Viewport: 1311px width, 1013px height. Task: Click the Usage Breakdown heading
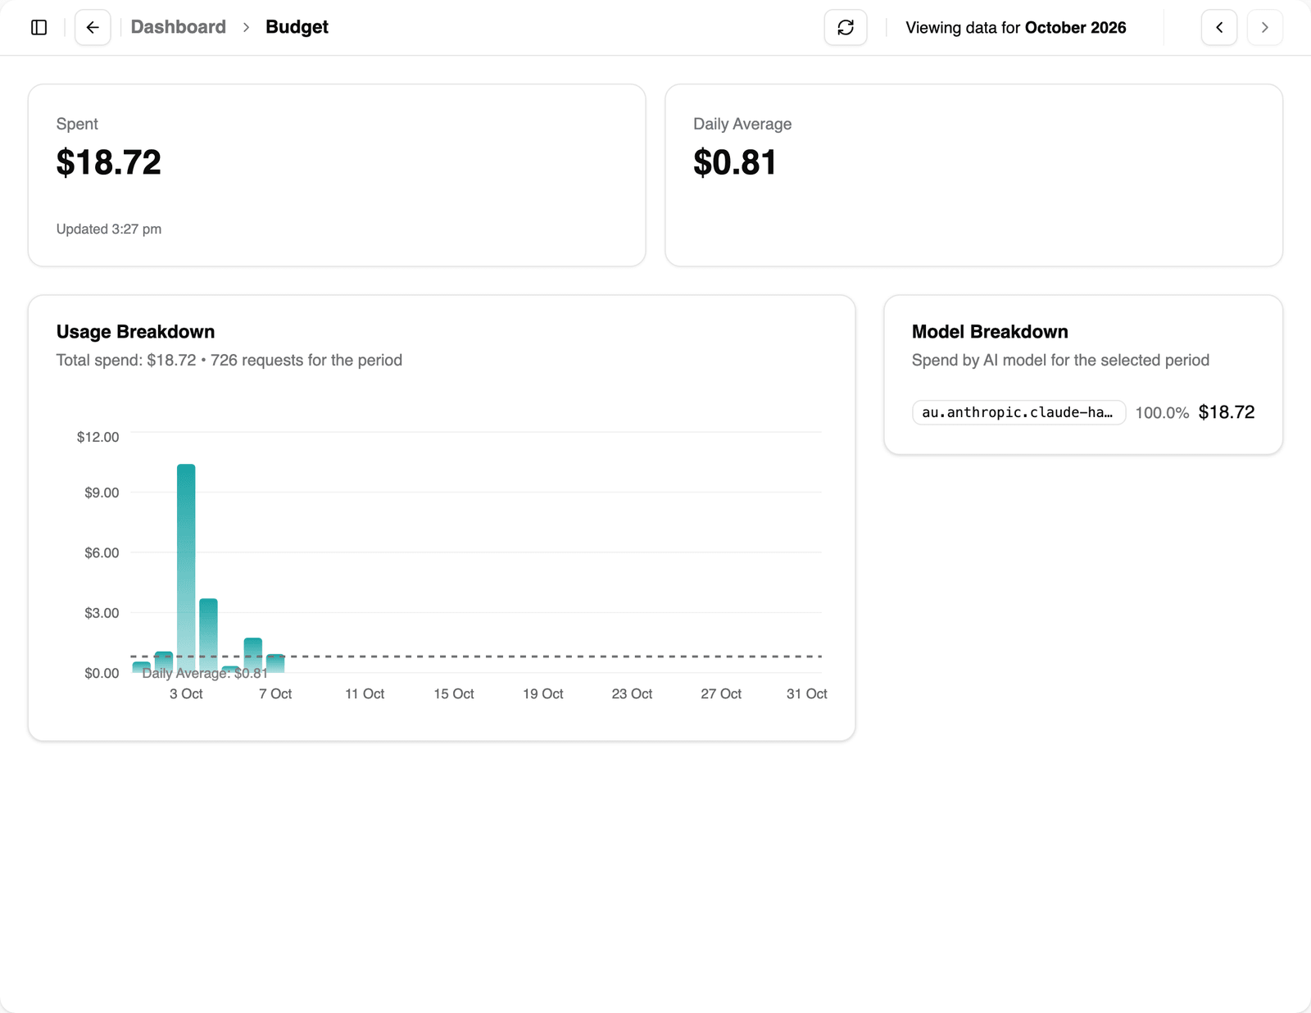[x=136, y=332]
